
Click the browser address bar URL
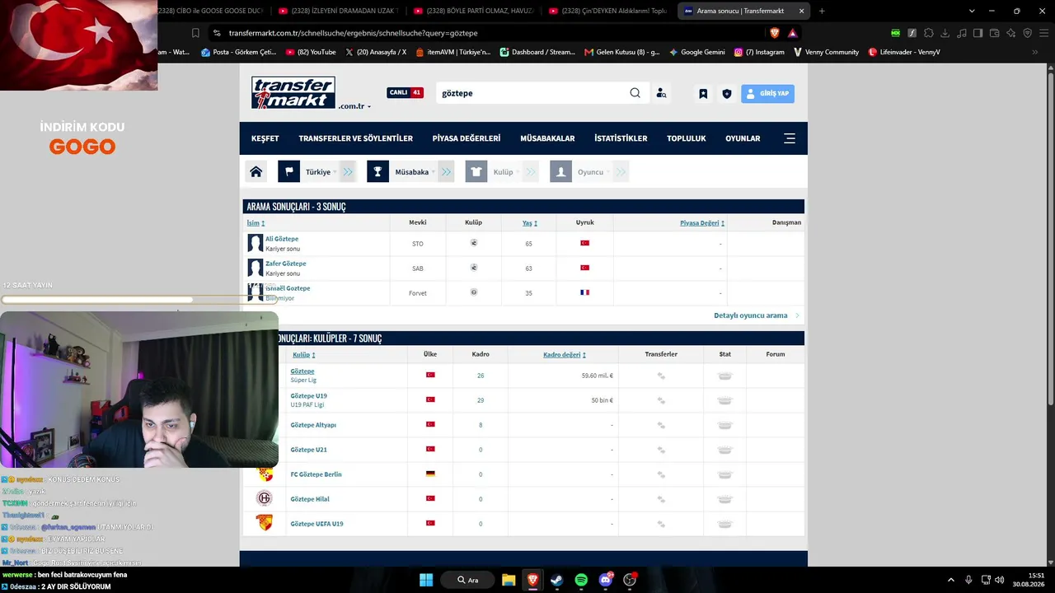354,33
